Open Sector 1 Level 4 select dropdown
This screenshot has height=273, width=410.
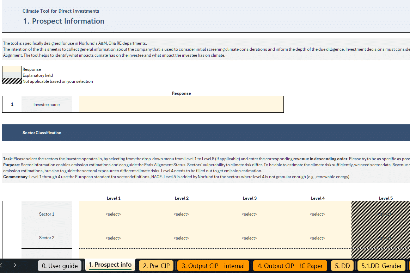[x=317, y=214]
